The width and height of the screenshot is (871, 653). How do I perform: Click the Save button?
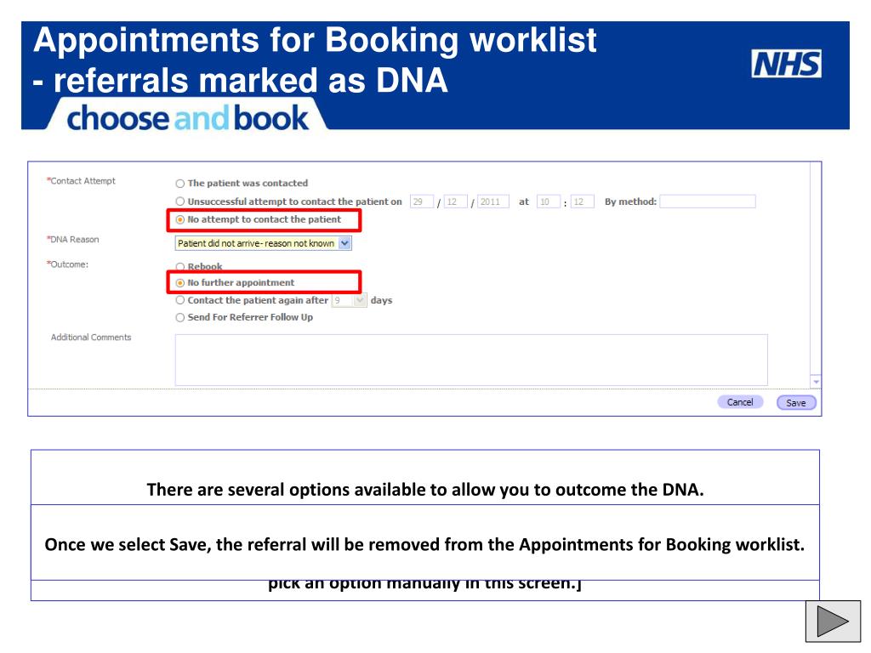tap(796, 402)
